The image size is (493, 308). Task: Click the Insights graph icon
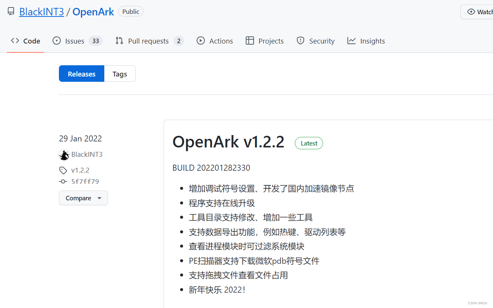[x=352, y=41]
